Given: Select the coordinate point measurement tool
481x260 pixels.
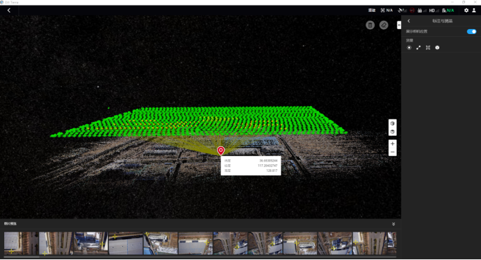Looking at the screenshot, I should 409,48.
